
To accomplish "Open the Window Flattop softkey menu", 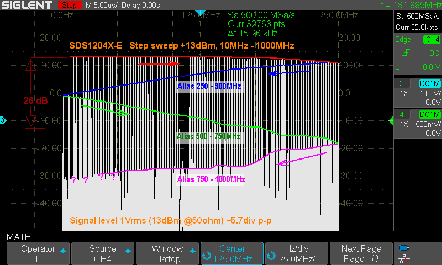I will (167, 253).
